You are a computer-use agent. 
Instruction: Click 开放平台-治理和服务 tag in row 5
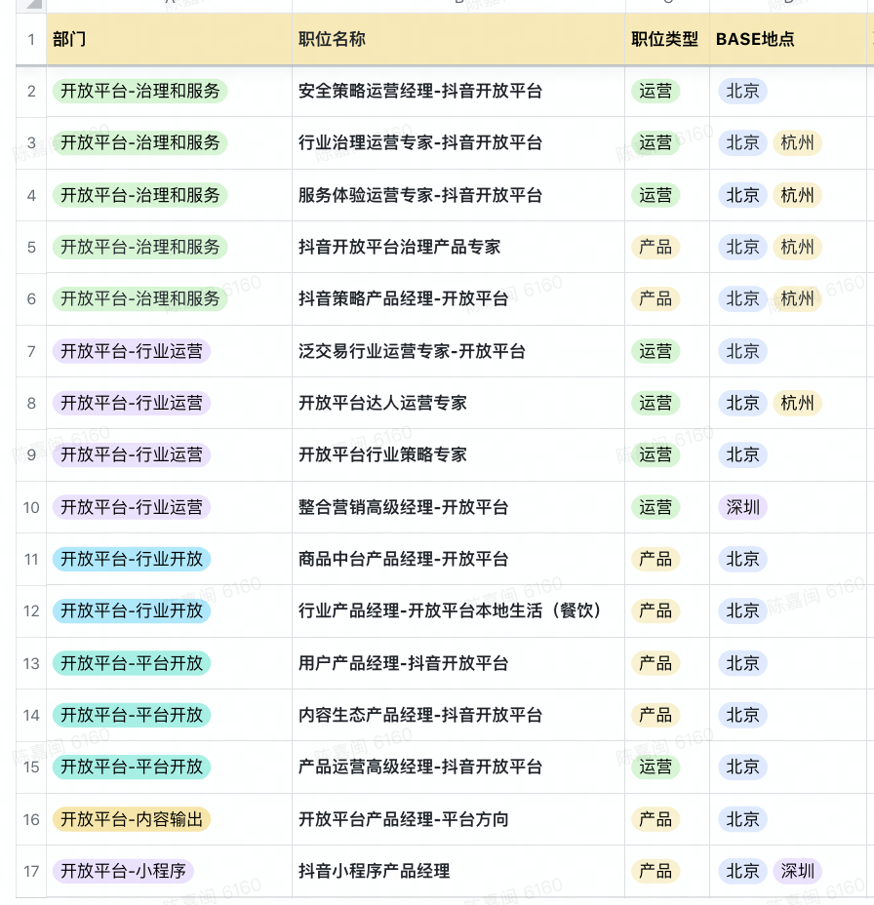140,247
